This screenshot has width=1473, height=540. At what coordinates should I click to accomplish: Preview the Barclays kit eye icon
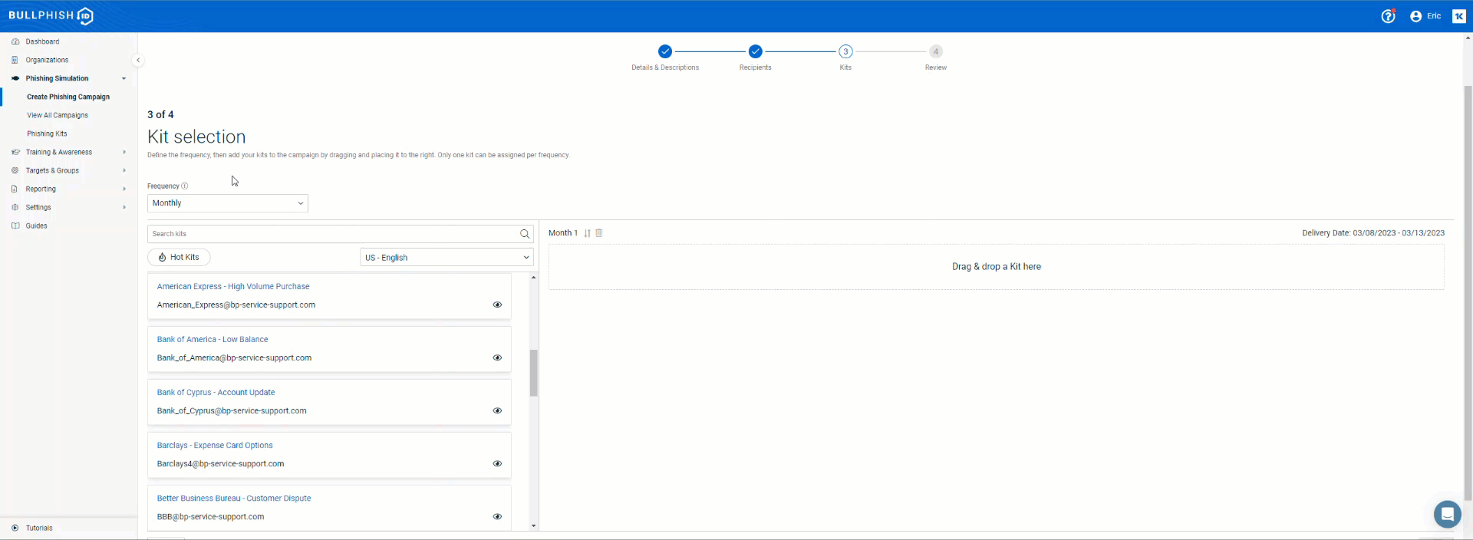(497, 463)
